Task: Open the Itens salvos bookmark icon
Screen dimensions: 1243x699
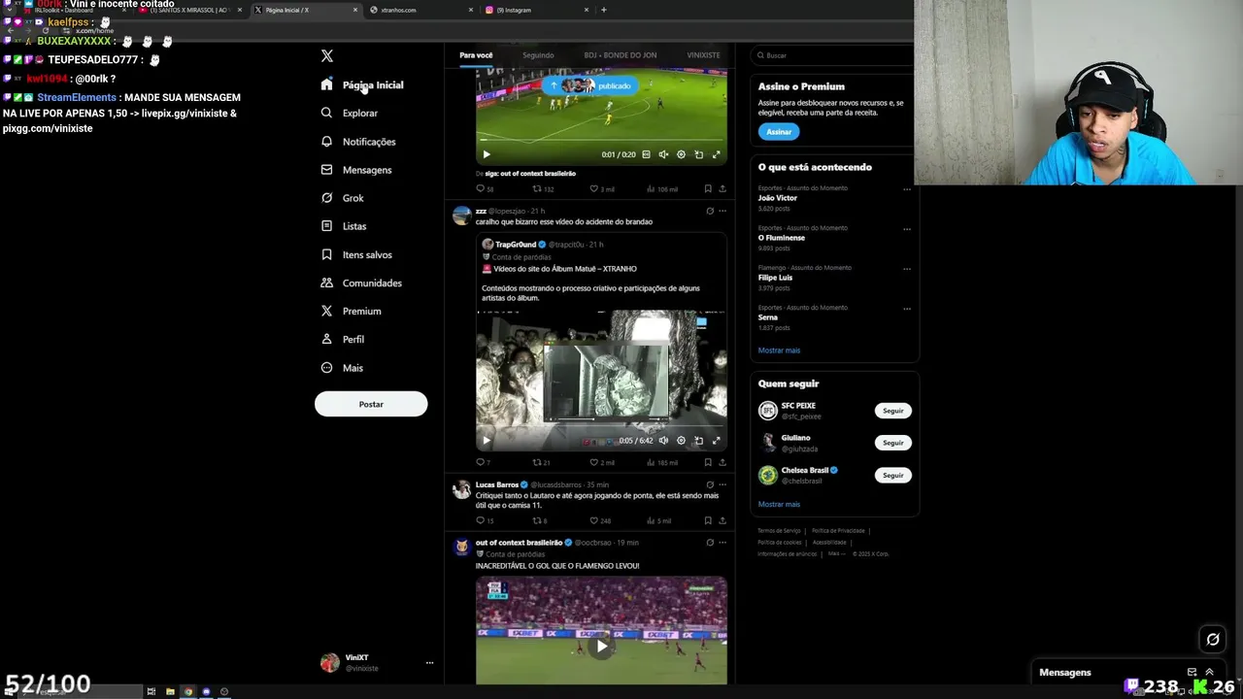Action: pos(326,254)
